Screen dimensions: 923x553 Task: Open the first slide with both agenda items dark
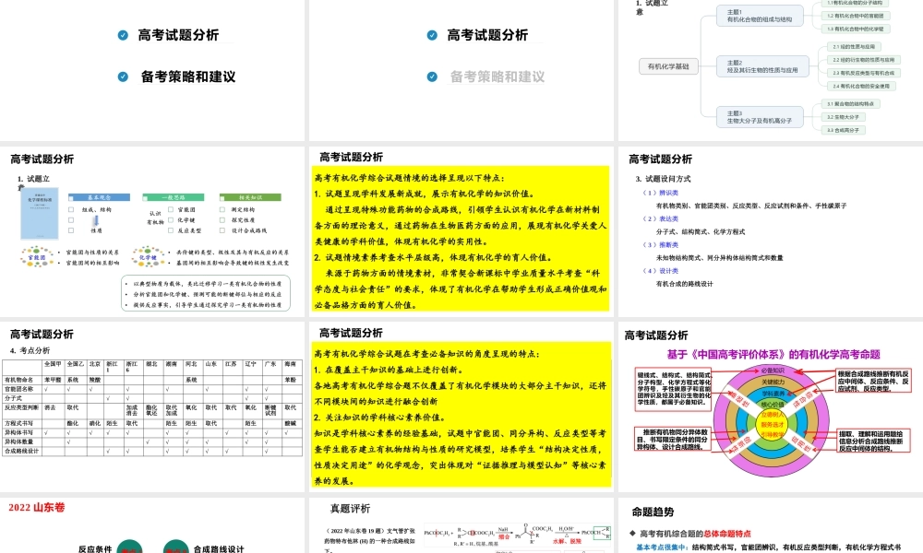click(x=152, y=69)
